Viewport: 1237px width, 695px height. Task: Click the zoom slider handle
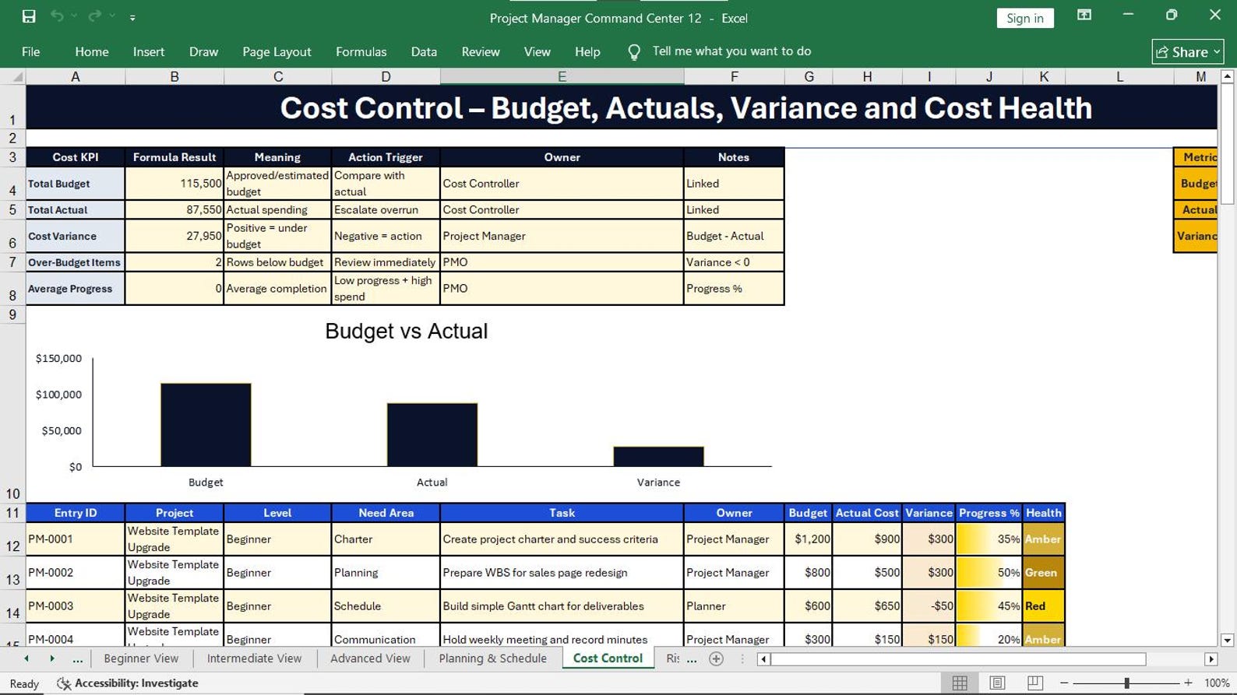1126,683
